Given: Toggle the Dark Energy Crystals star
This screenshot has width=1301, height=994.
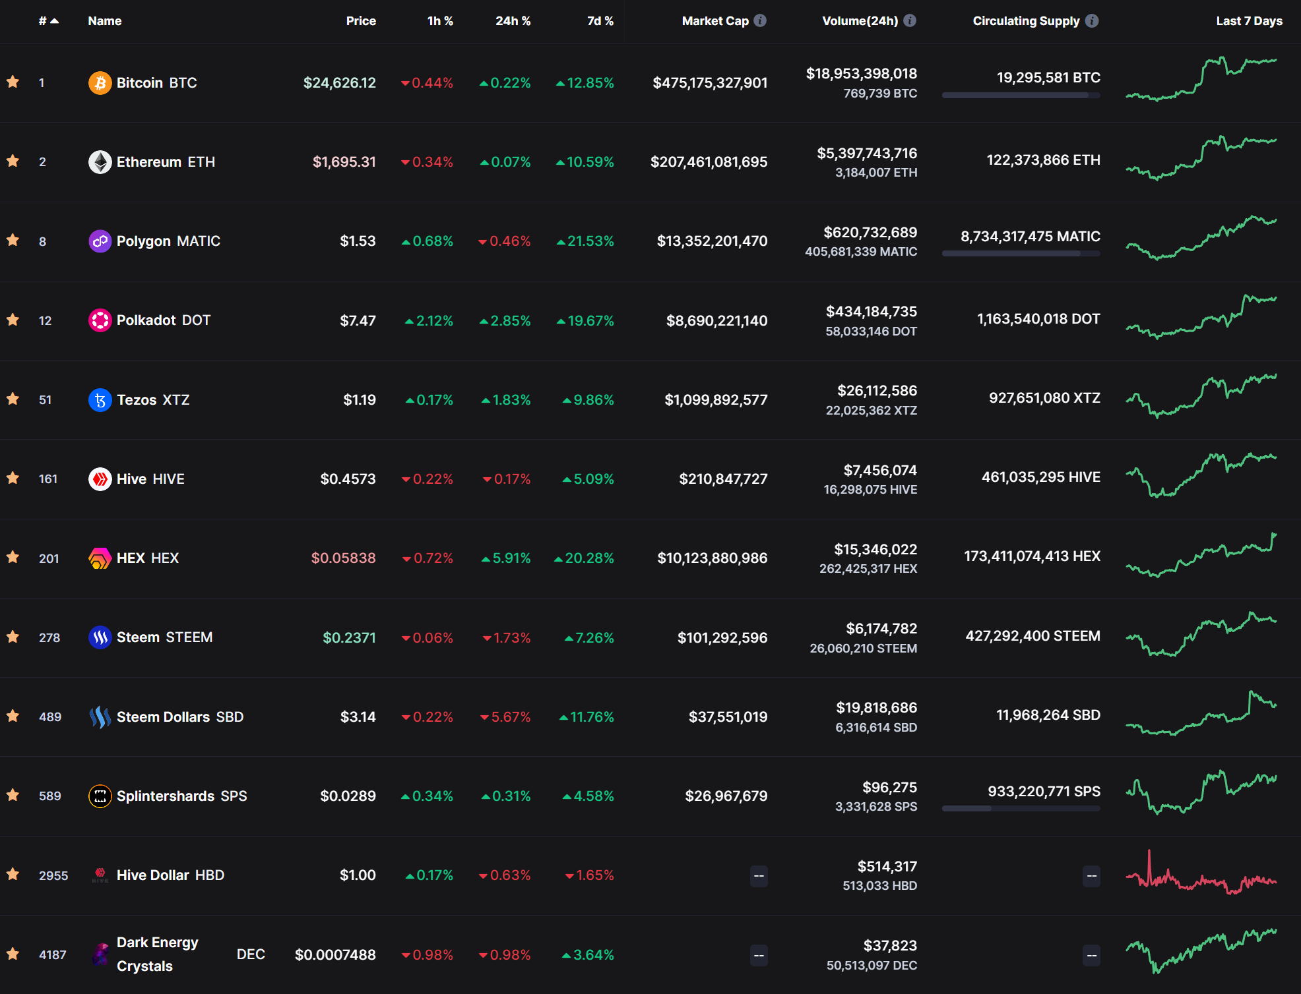Looking at the screenshot, I should click(x=13, y=954).
